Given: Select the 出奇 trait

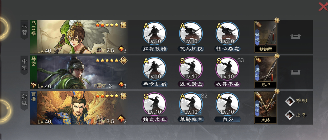Looking at the screenshot, I should click(x=296, y=115).
